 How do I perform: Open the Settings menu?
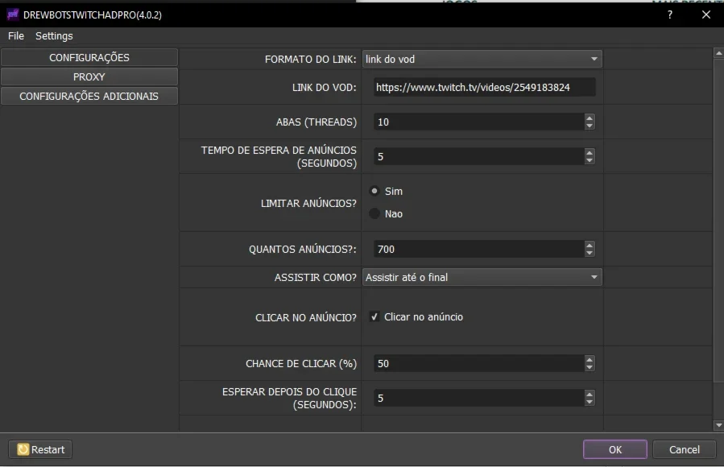(x=54, y=36)
